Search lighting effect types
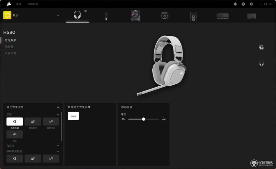Screen dimensions: 276x169 [x=58, y=107]
